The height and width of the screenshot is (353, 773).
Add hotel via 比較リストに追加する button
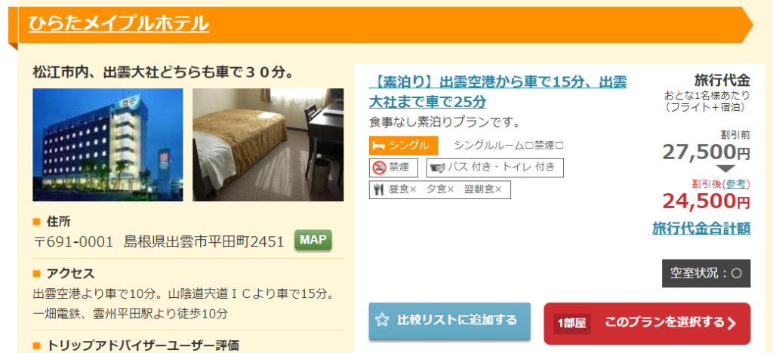coord(450,321)
